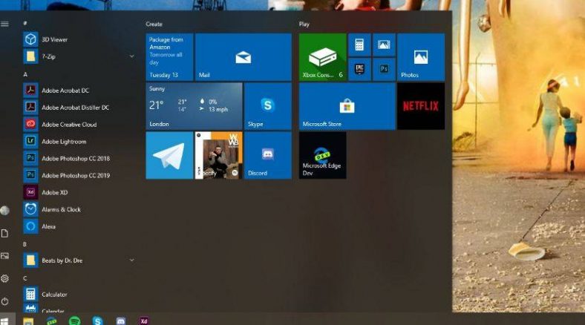
Task: Open Adobe XD from the taskbar
Action: pos(144,321)
